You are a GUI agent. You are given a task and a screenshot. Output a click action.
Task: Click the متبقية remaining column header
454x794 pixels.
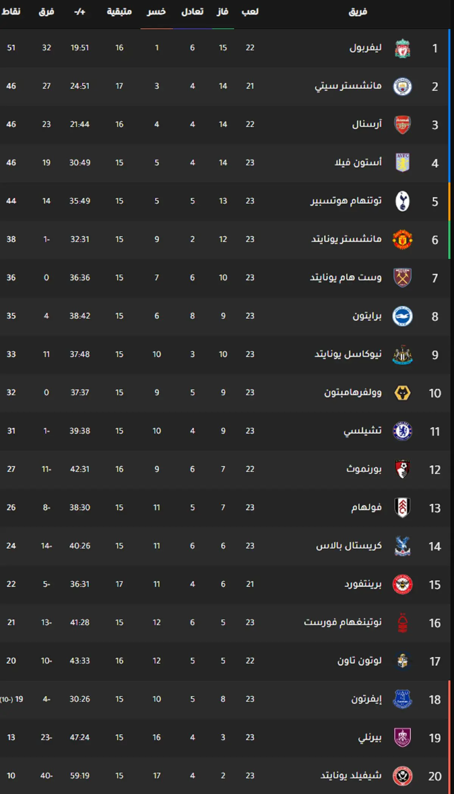tap(119, 12)
